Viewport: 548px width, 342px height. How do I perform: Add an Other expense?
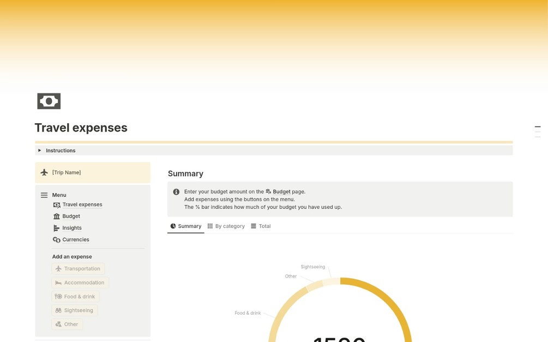tap(67, 324)
